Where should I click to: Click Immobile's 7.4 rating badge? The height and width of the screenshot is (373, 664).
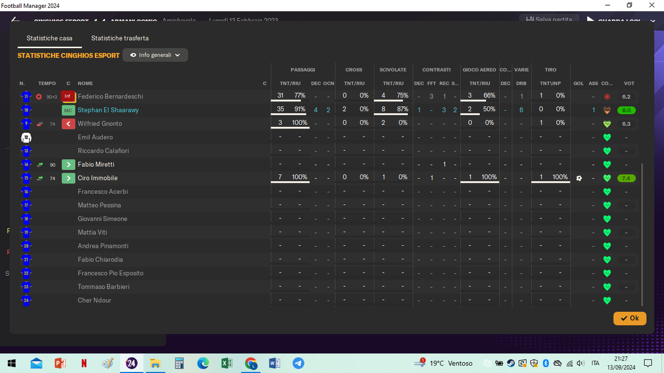(x=626, y=178)
